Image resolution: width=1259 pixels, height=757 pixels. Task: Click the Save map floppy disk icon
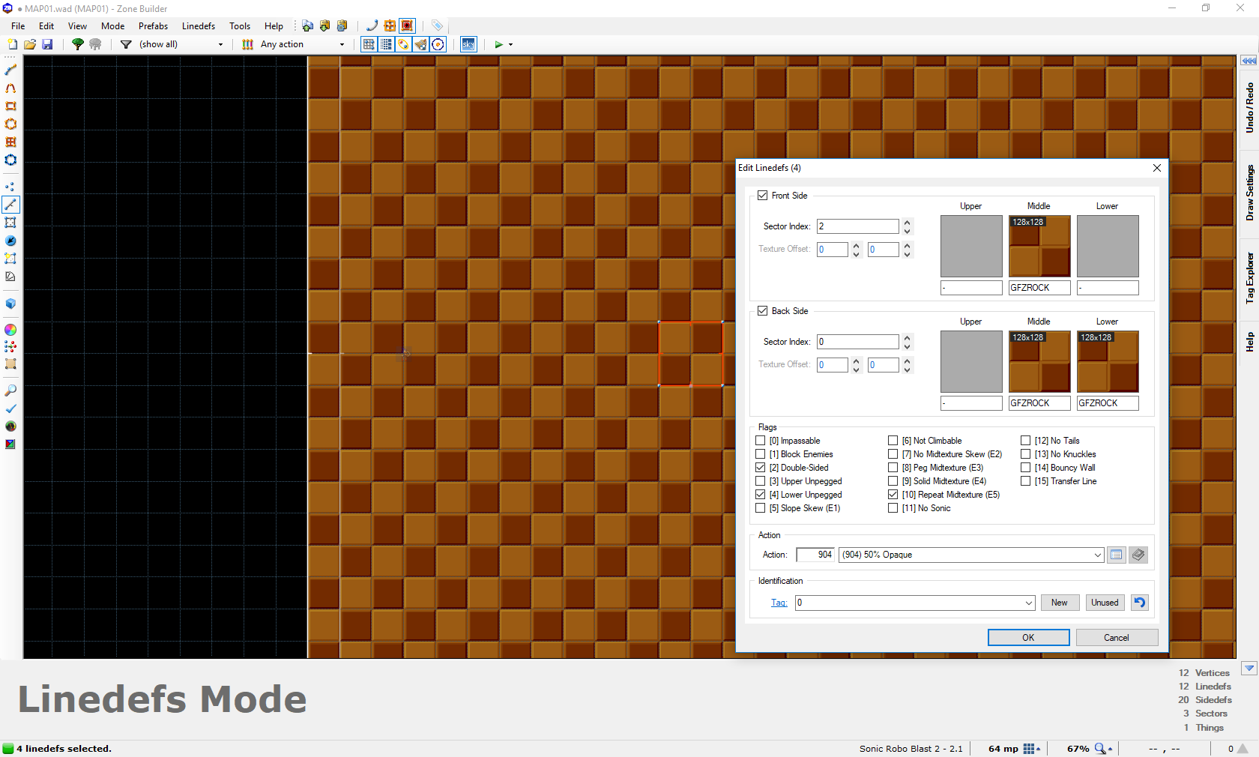(47, 44)
